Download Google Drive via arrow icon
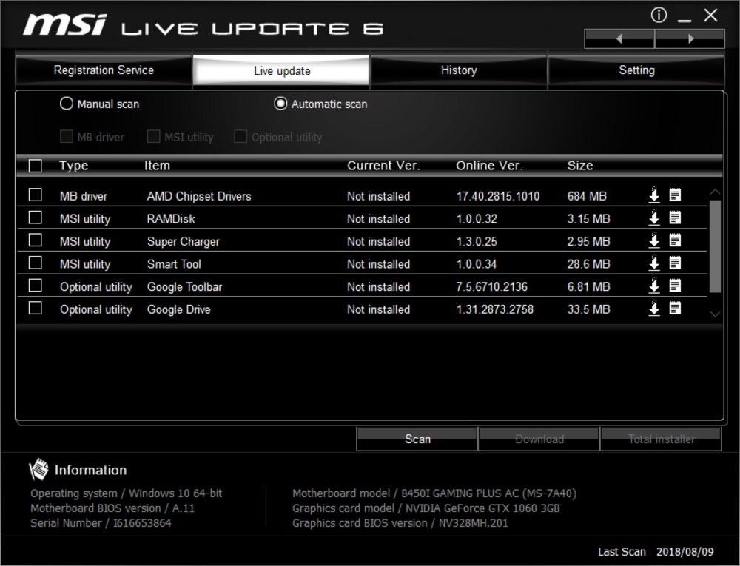The width and height of the screenshot is (740, 566). (x=654, y=308)
